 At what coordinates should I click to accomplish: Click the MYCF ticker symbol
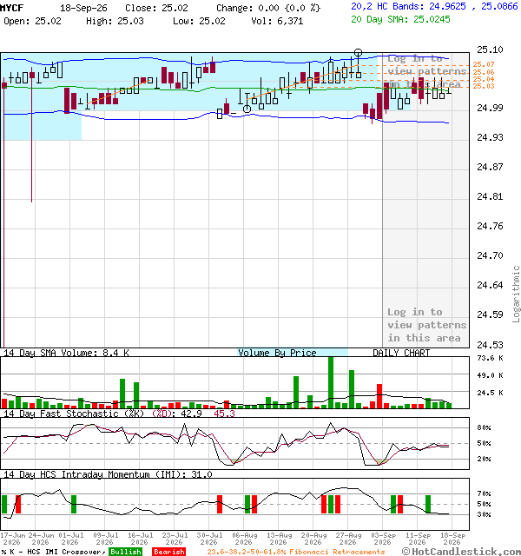tap(12, 8)
